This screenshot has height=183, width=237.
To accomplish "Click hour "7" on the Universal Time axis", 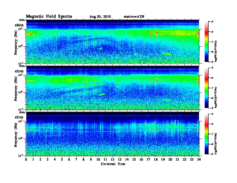I will point(77,159).
